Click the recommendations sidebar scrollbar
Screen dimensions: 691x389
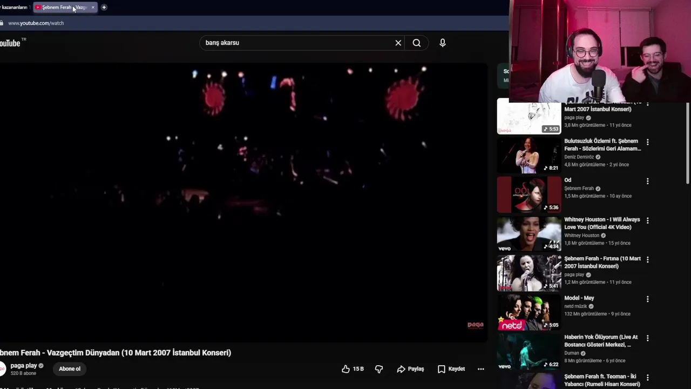click(x=688, y=143)
